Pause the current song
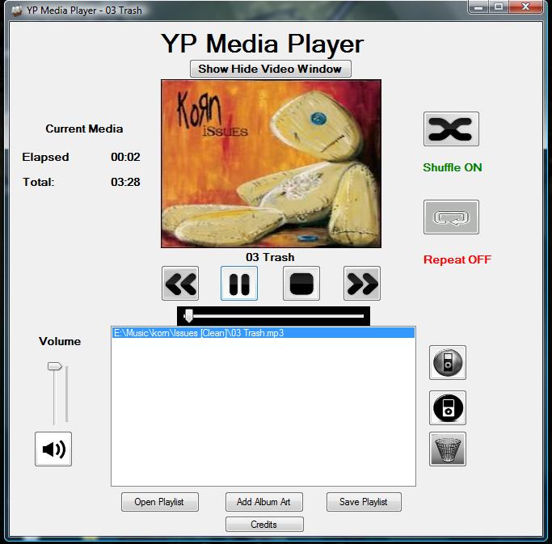Viewport: 552px width, 544px height. [x=239, y=284]
